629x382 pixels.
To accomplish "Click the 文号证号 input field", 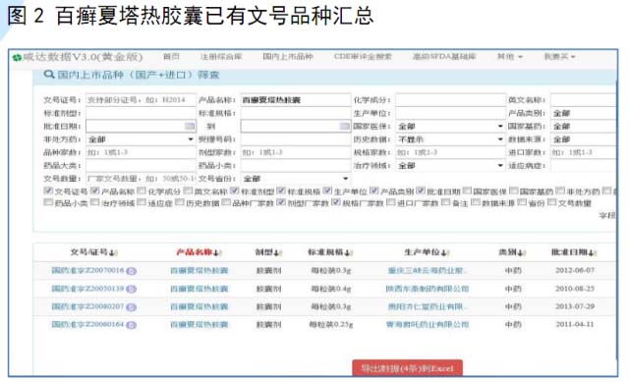I will coord(141,100).
